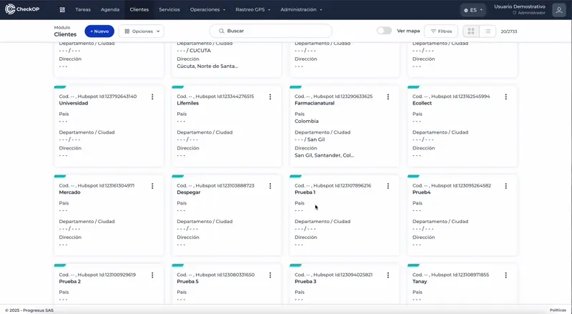
Task: Click the 'San Gil, Santander, Col...' address
Action: click(325, 155)
